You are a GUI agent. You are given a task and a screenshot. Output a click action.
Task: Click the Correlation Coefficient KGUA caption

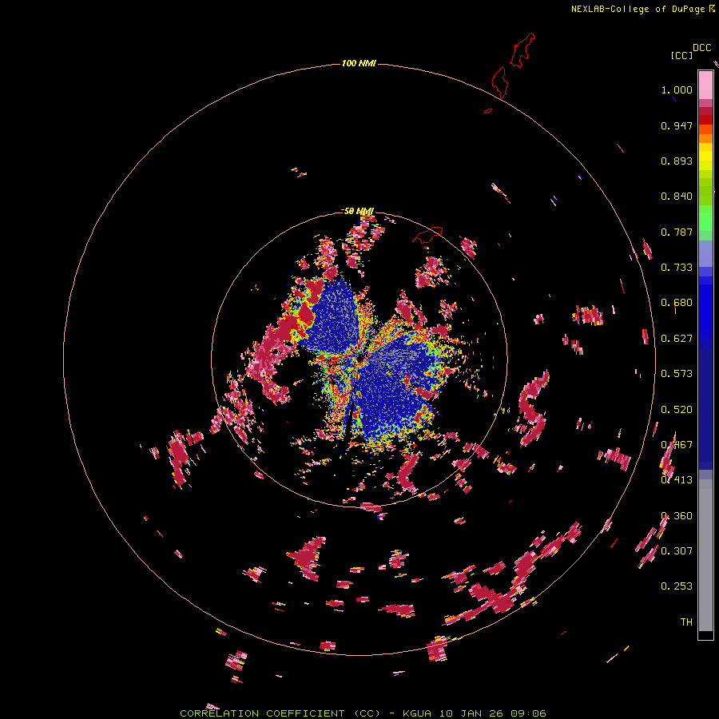click(363, 713)
